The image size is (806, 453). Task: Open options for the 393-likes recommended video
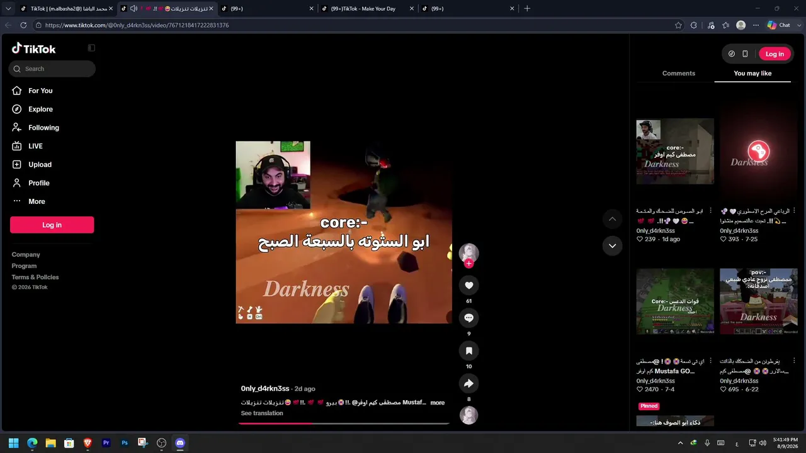click(795, 211)
